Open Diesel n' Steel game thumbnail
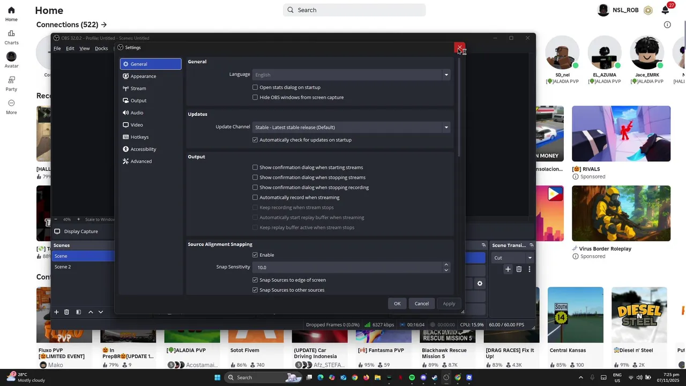 (x=639, y=315)
